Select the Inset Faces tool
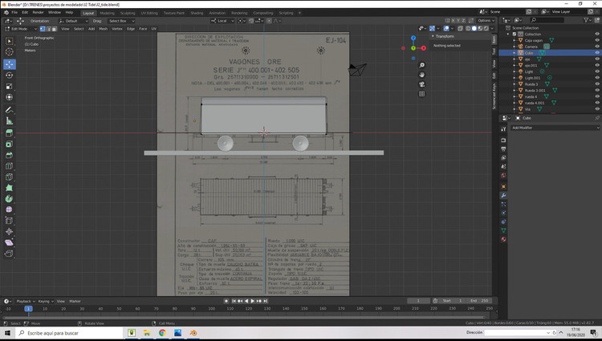The image size is (602, 341). (x=10, y=144)
